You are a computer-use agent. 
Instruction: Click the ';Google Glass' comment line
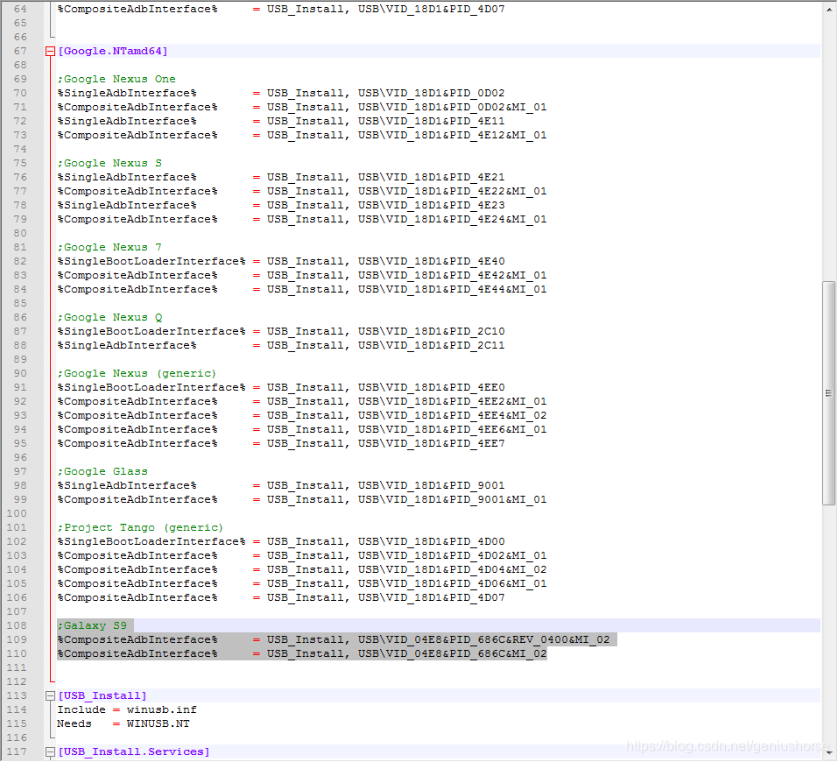[102, 471]
